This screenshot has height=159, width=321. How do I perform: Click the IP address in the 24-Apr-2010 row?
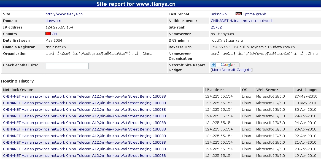(219, 123)
